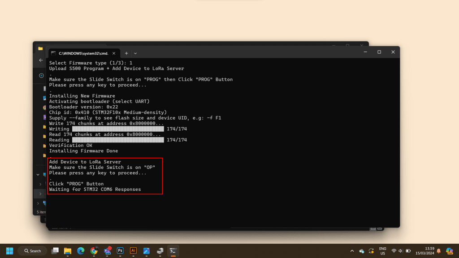Show hidden system tray icons
This screenshot has height=258, width=459.
[352, 251]
